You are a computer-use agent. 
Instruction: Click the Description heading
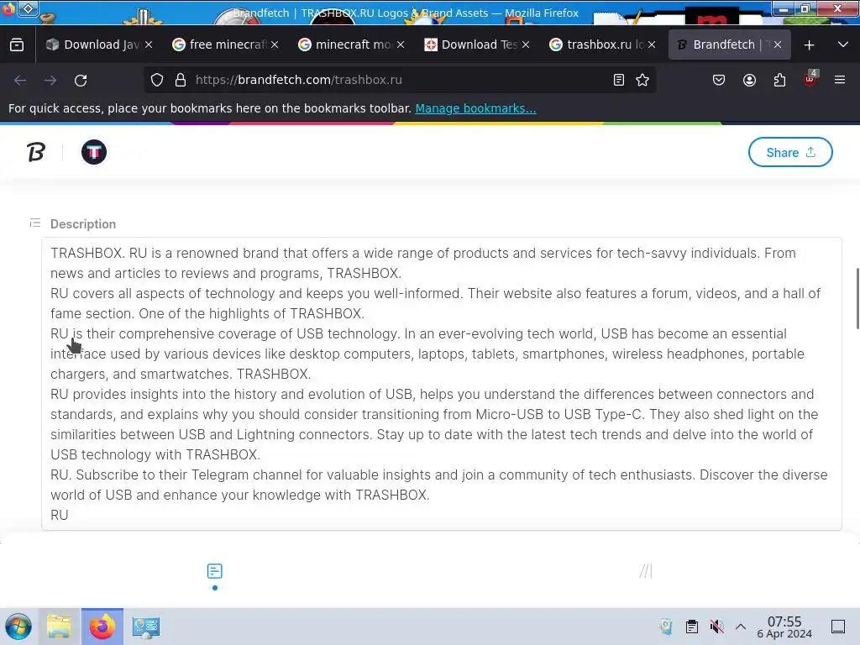pos(83,223)
